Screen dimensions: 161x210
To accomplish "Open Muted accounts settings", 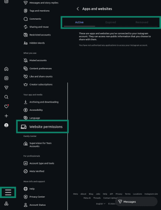I will click(35, 60).
